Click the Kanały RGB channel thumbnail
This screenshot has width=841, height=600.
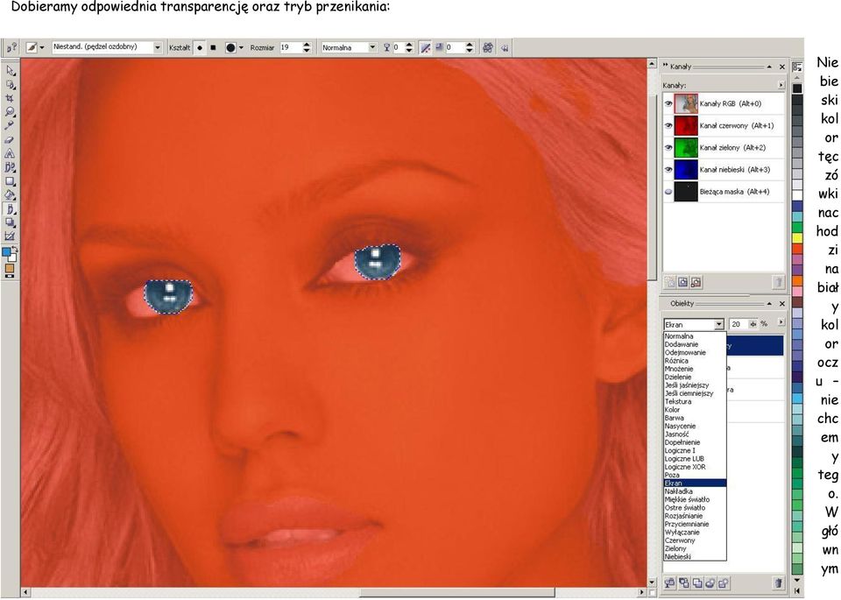(686, 103)
